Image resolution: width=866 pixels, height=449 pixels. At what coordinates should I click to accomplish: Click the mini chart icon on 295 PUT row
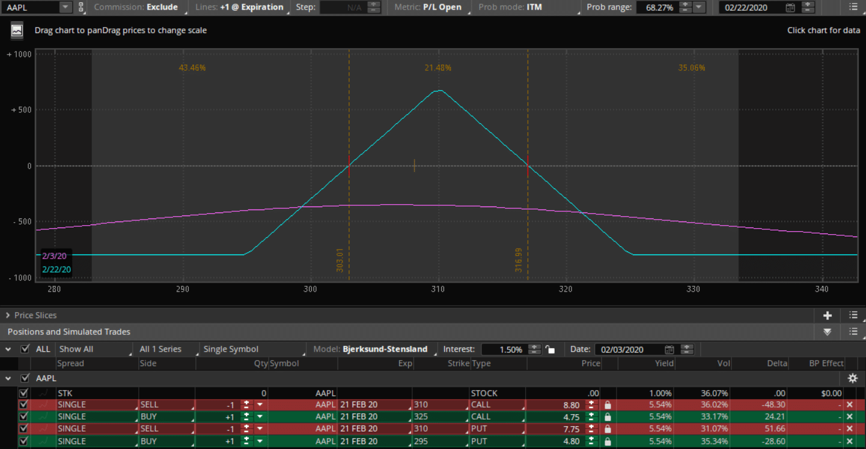[x=44, y=441]
